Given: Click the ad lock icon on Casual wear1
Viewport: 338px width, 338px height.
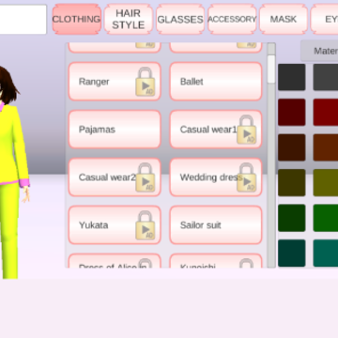Looking at the screenshot, I should 247,130.
